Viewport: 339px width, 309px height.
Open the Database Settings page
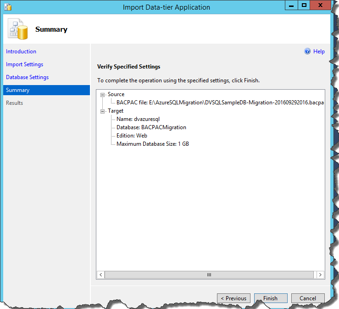click(27, 77)
